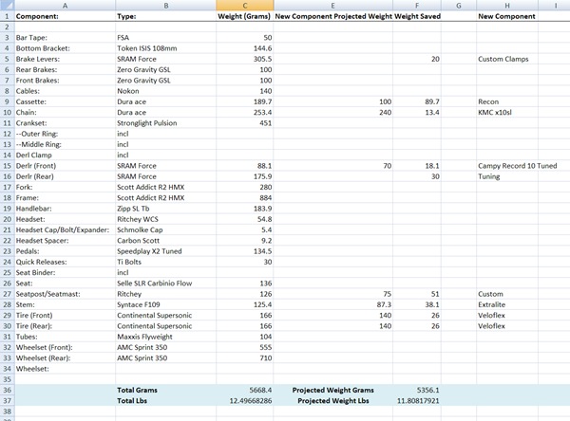Select the 'Extralite' cell

pyautogui.click(x=507, y=305)
